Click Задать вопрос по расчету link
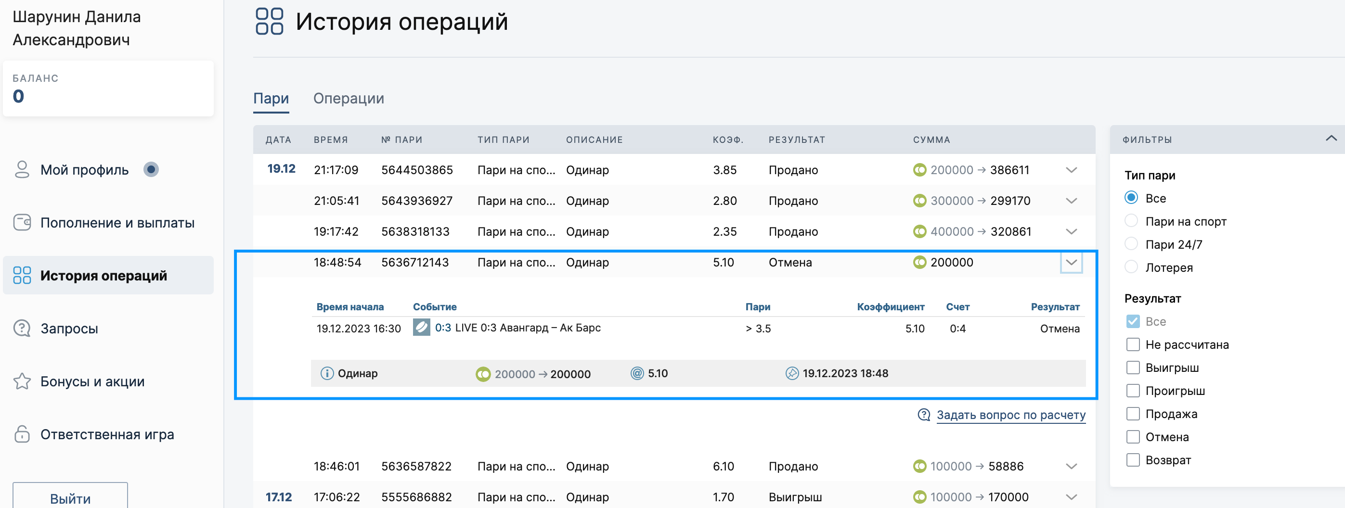The image size is (1345, 508). (x=1011, y=415)
